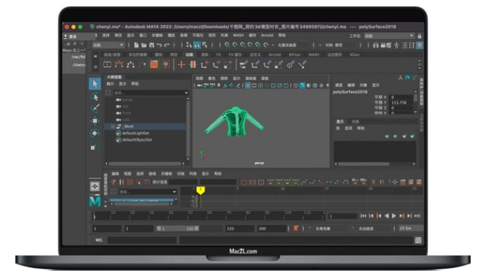Click the undo arrow icon

pyautogui.click(x=159, y=46)
